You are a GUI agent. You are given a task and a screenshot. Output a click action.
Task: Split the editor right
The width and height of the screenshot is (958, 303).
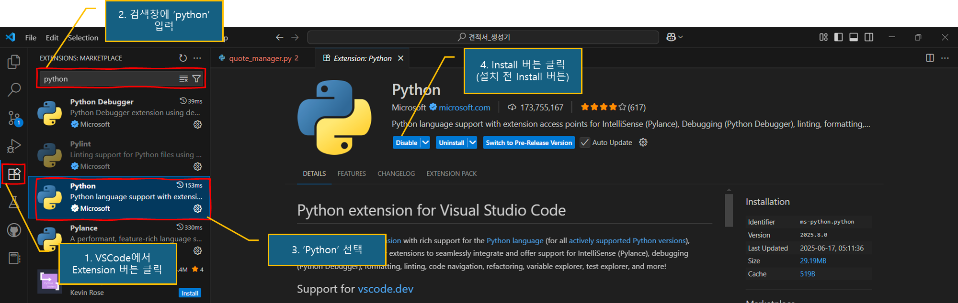click(x=930, y=58)
